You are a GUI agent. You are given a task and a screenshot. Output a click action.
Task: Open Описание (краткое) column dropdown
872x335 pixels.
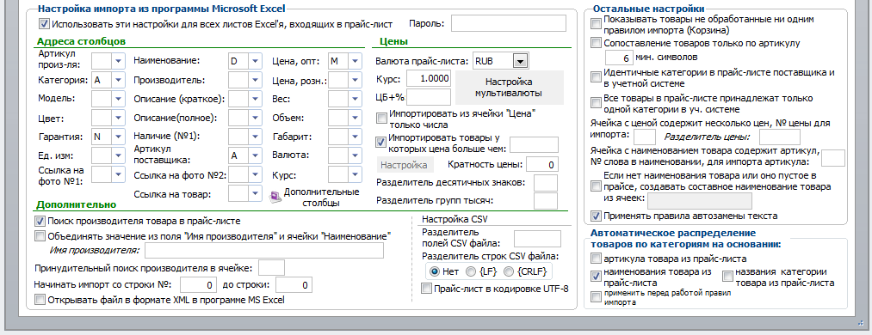pos(255,100)
